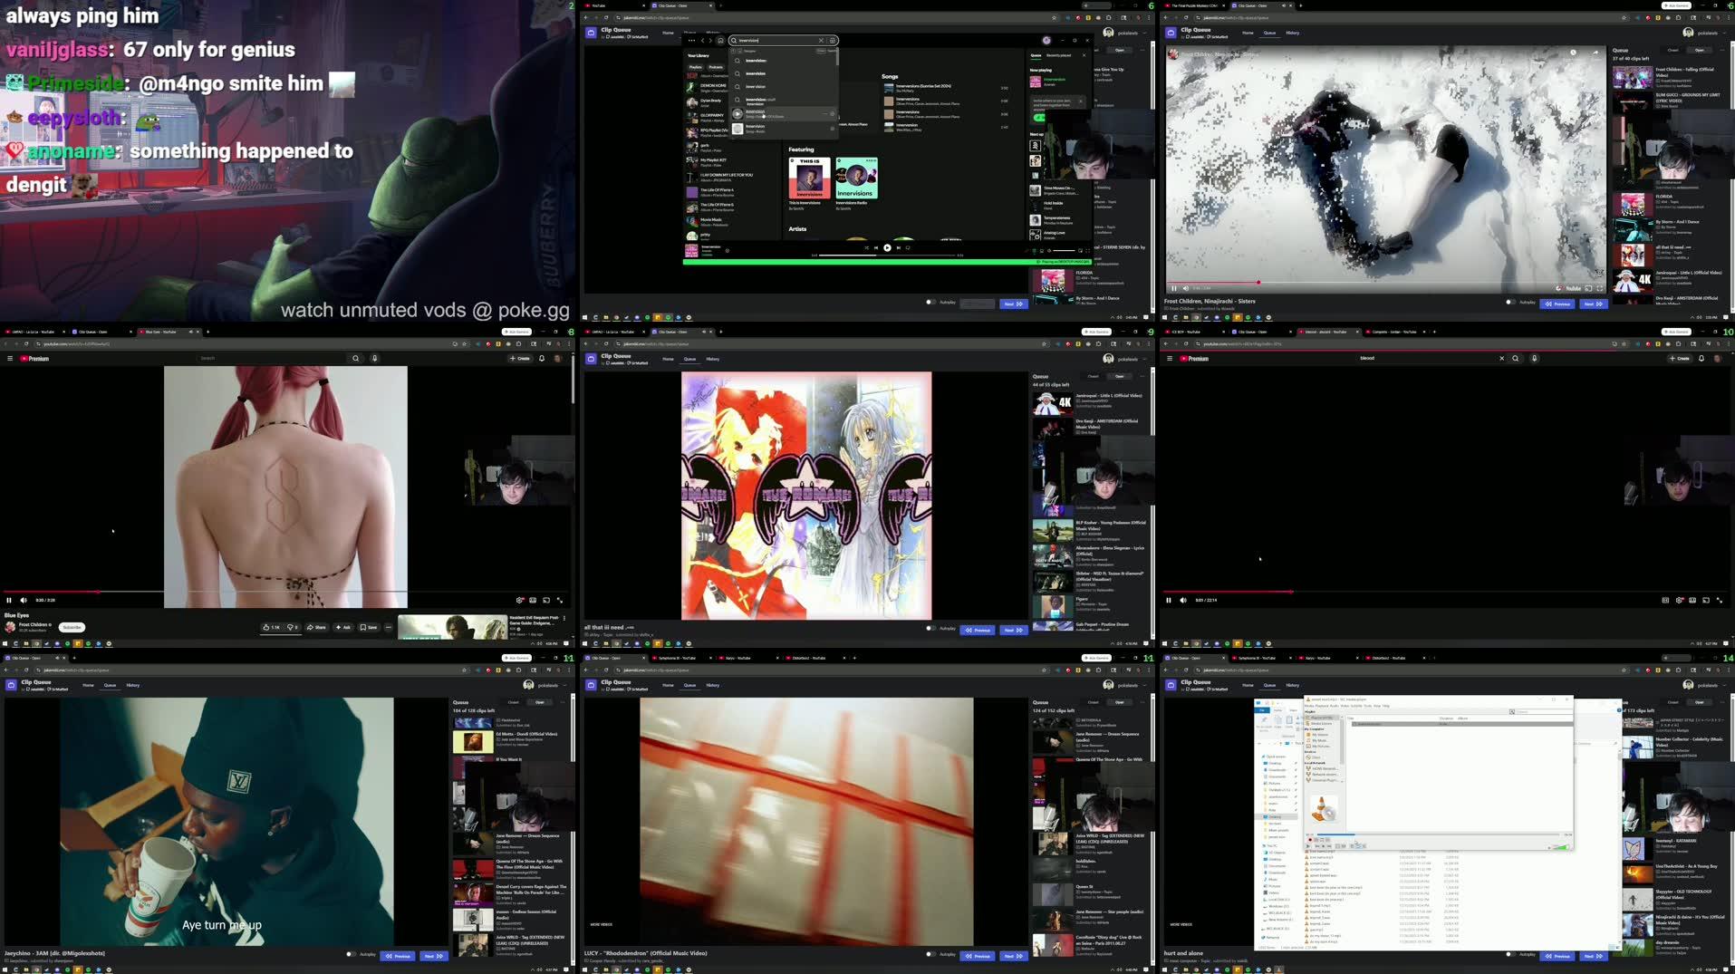Clear the 'bleood' YouTube search with the X
This screenshot has width=1735, height=974.
pyautogui.click(x=1501, y=358)
